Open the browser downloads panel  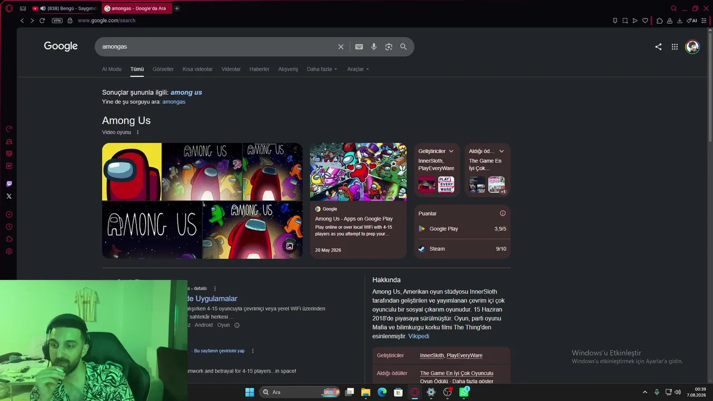tap(680, 21)
